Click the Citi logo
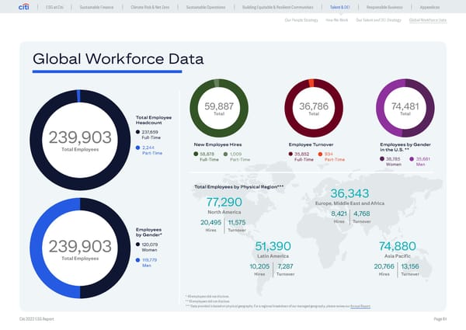The image size is (466, 330). (24, 8)
